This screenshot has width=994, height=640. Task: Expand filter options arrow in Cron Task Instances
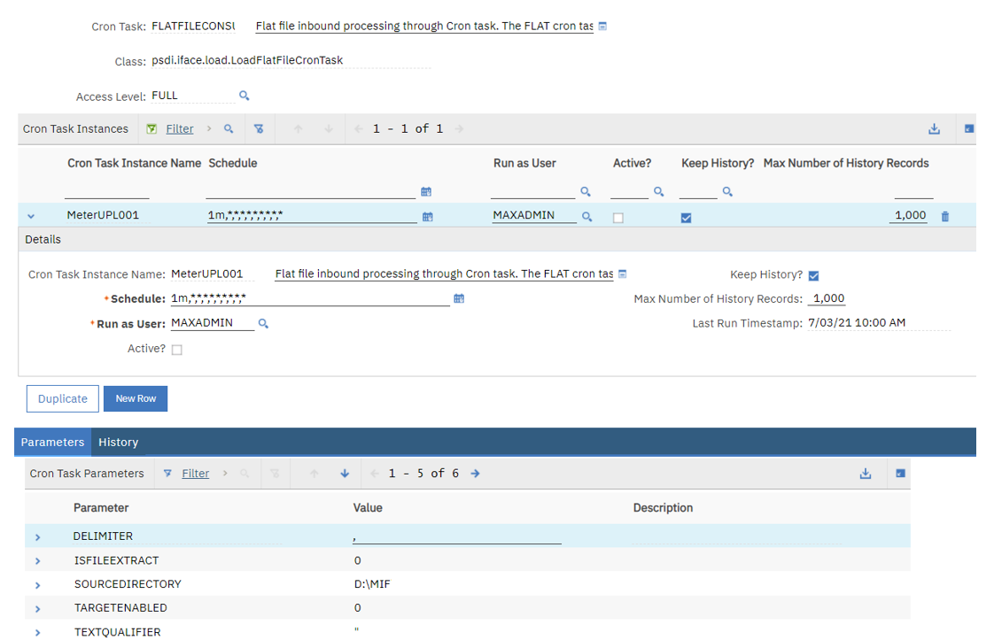click(208, 128)
